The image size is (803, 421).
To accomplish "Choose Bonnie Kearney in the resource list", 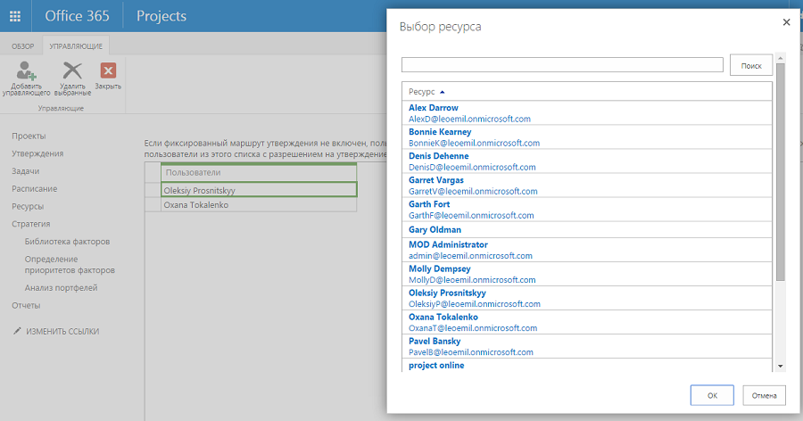I will [440, 132].
